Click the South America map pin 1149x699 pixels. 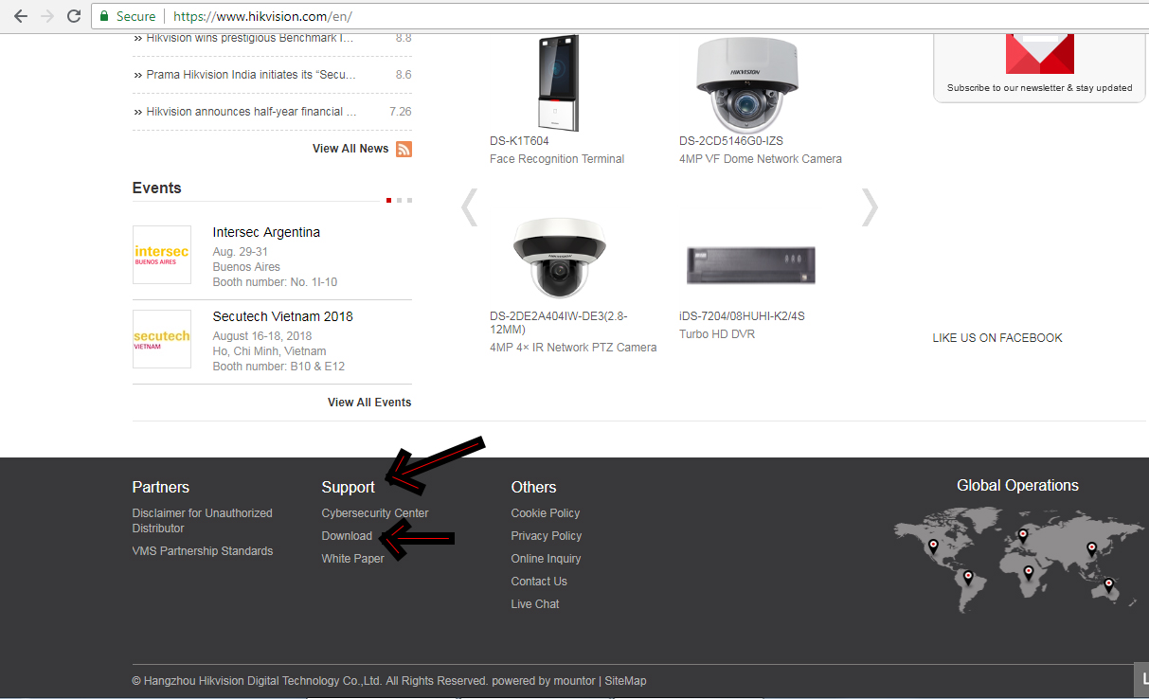coord(967,577)
